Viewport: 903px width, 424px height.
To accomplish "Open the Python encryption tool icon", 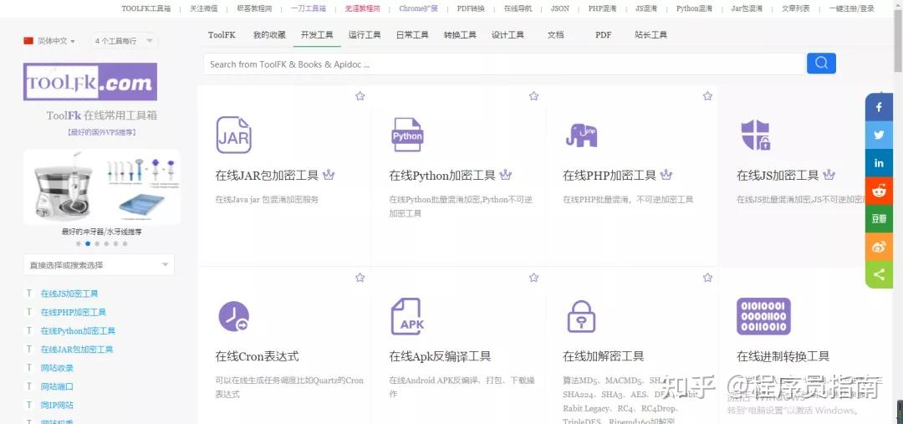I will coord(407,135).
